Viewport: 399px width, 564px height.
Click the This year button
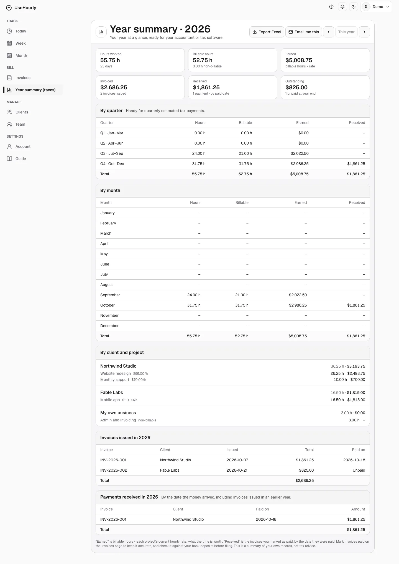coord(346,32)
